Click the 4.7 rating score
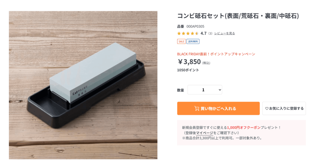This screenshot has width=316, height=165. point(204,33)
